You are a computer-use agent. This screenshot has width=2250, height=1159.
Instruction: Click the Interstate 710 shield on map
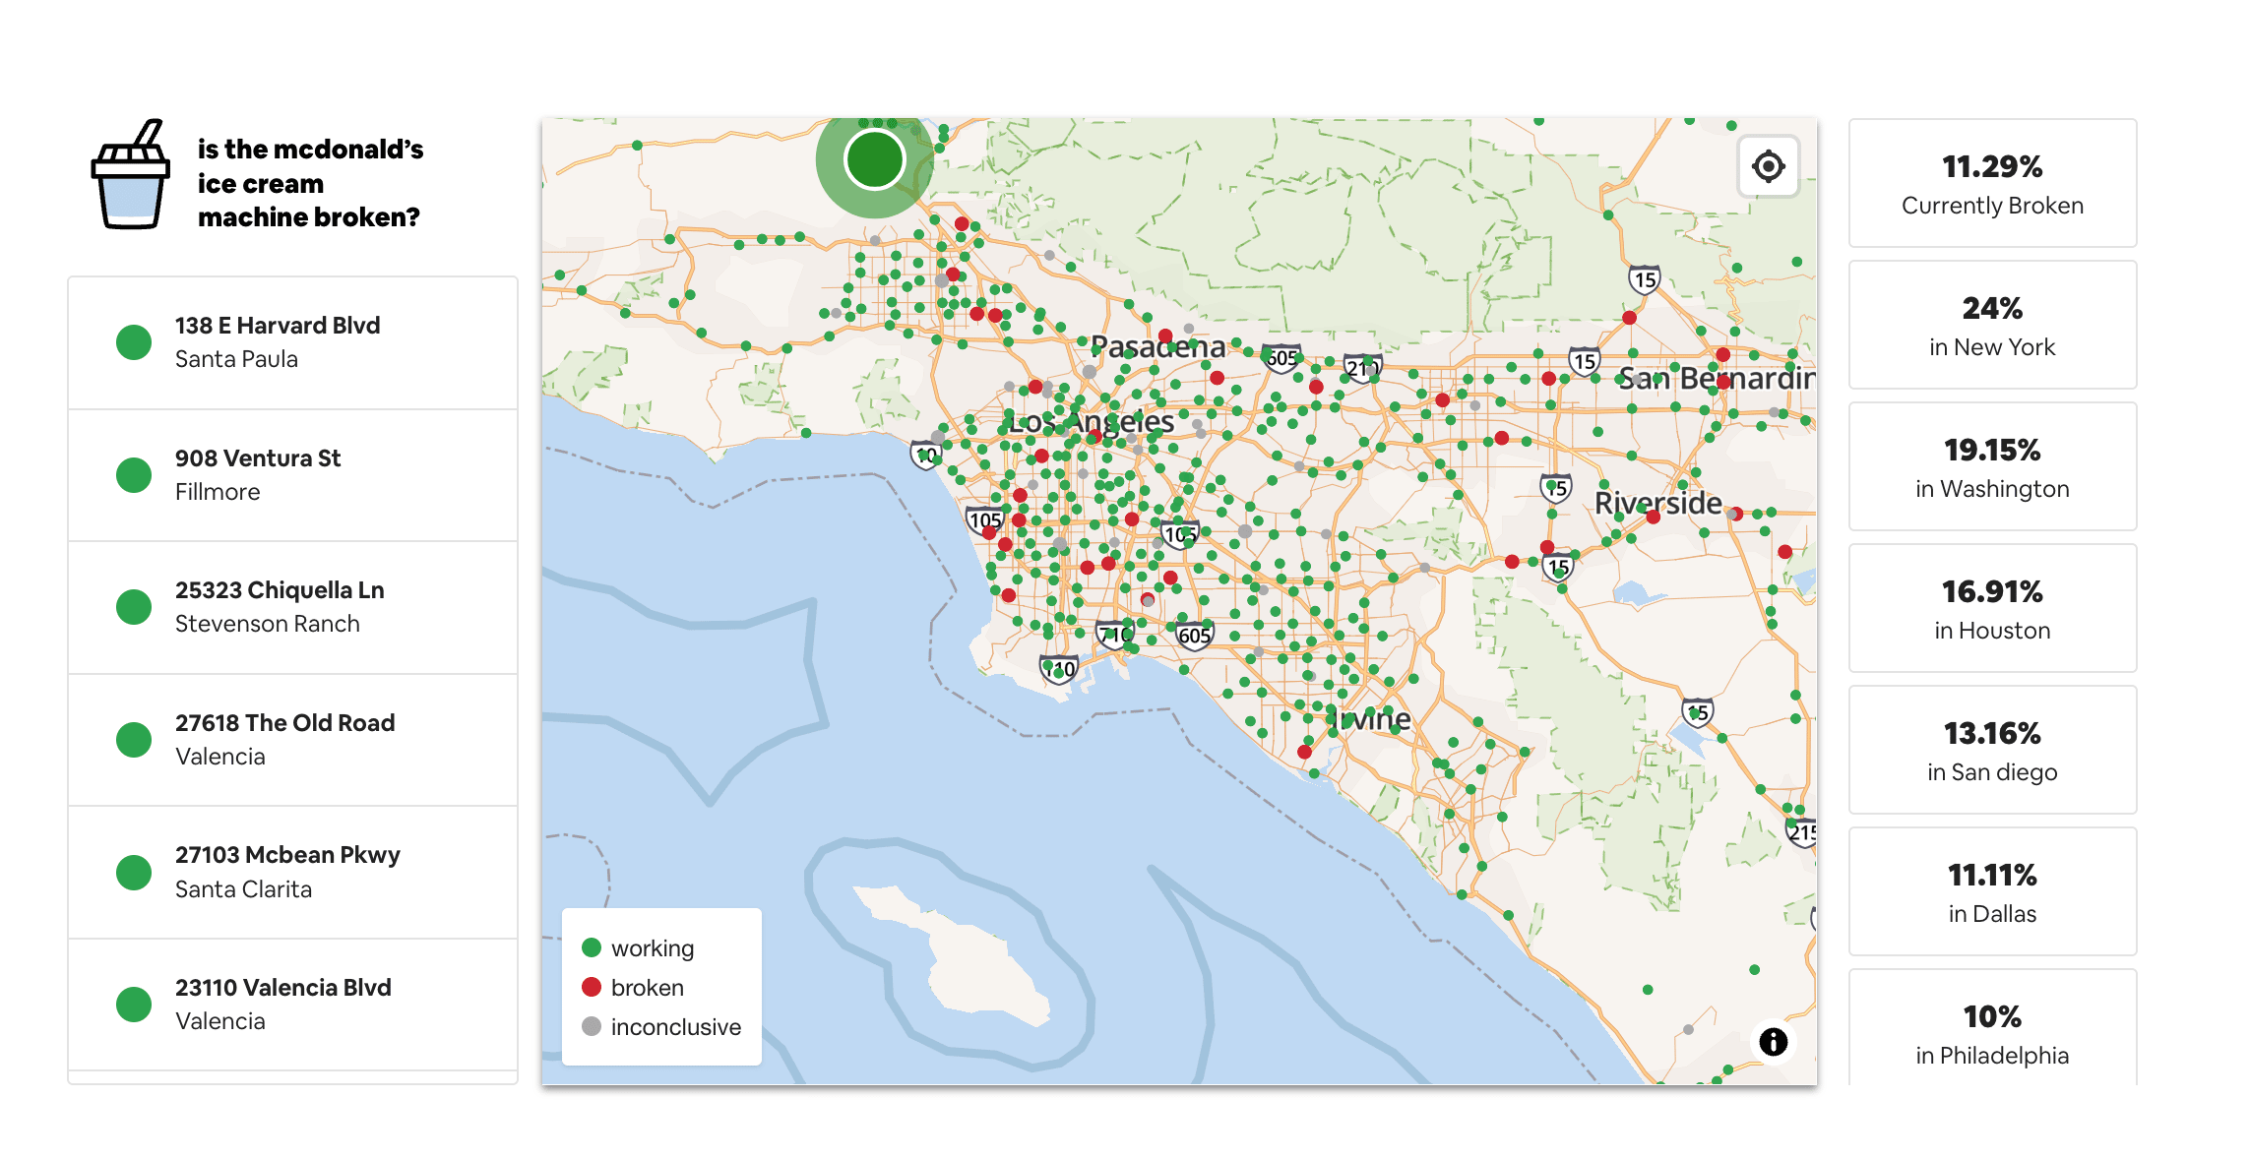click(x=1115, y=635)
